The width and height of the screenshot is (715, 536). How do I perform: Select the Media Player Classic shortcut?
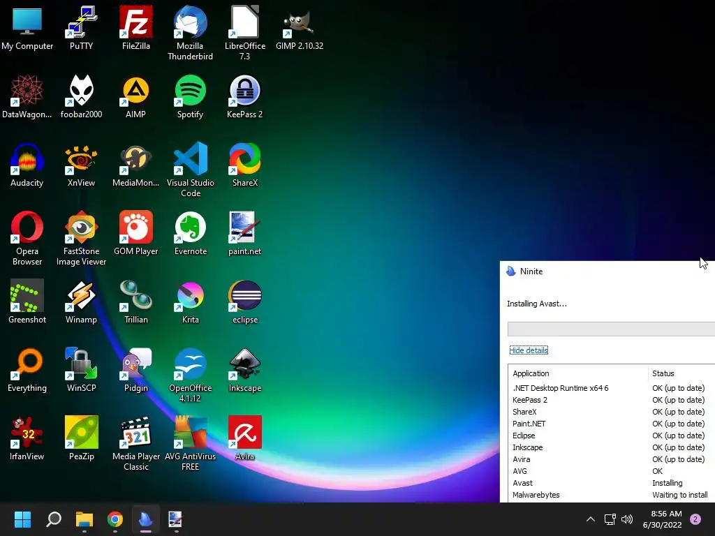click(136, 443)
